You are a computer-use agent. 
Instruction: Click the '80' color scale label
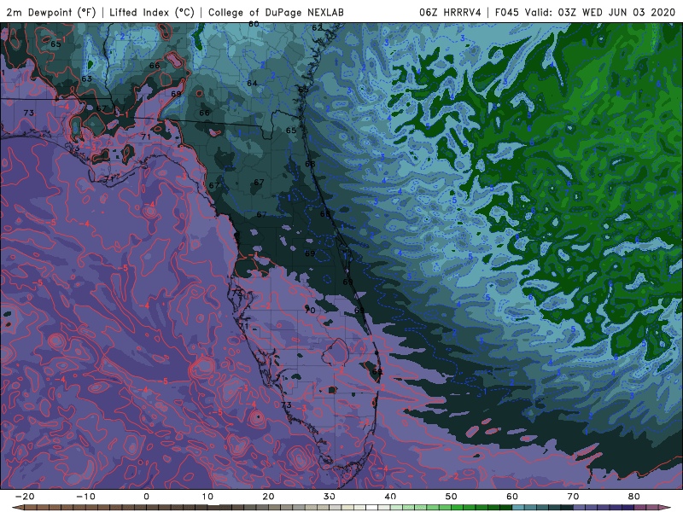click(x=634, y=497)
